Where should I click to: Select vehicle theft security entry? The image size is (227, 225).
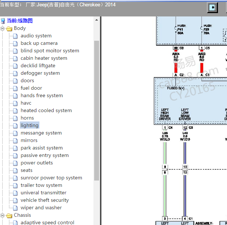point(45,200)
